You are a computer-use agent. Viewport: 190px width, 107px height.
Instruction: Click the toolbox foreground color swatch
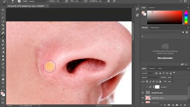(2, 93)
